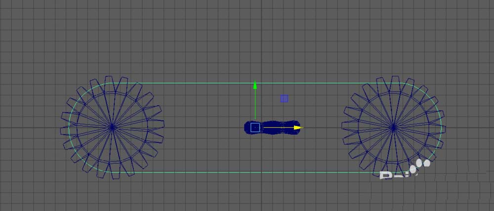Select the right gear wheel wireframe
The width and height of the screenshot is (494, 211).
pyautogui.click(x=393, y=127)
